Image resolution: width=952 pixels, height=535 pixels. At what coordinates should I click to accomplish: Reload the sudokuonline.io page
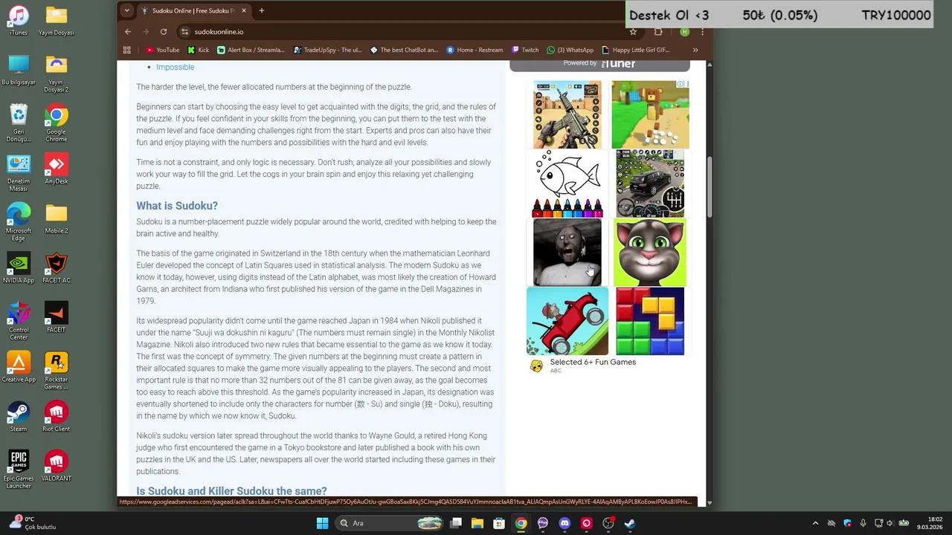pos(164,32)
